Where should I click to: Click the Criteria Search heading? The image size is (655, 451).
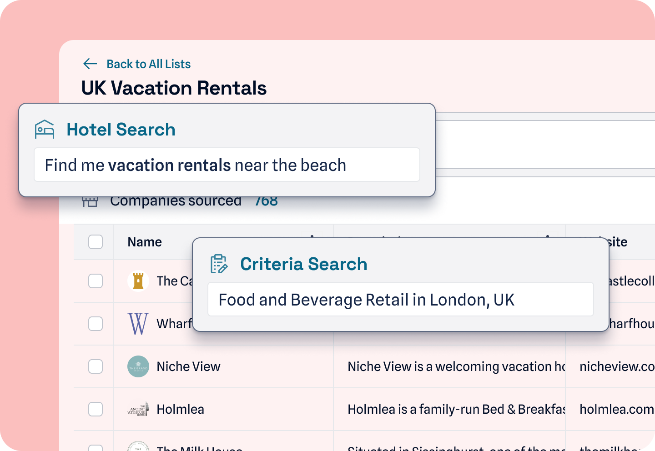tap(304, 264)
